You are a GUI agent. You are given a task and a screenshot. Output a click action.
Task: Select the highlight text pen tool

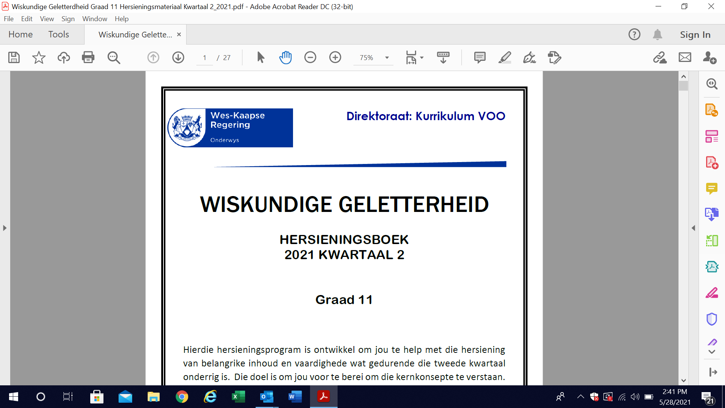point(504,57)
